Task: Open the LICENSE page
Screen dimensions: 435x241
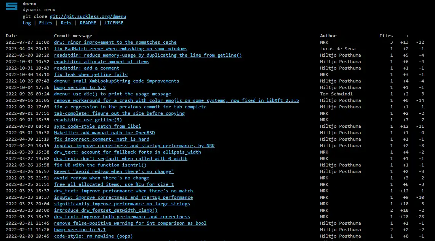Action: [114, 23]
